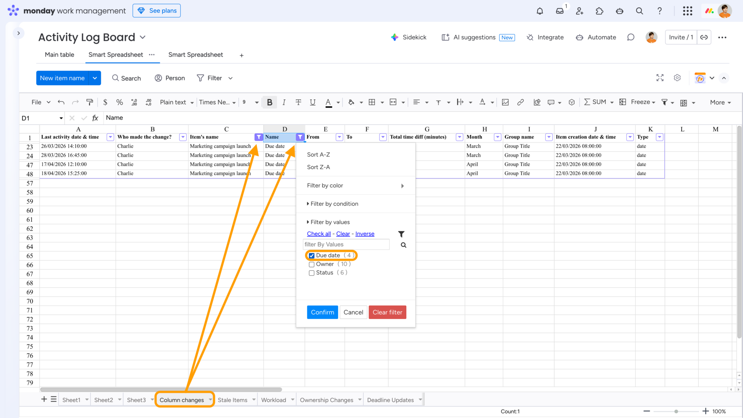743x418 pixels.
Task: Adjust the zoom slider handle
Action: click(x=676, y=411)
